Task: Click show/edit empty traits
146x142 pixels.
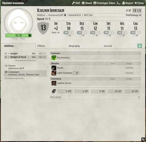Action: tap(14, 78)
